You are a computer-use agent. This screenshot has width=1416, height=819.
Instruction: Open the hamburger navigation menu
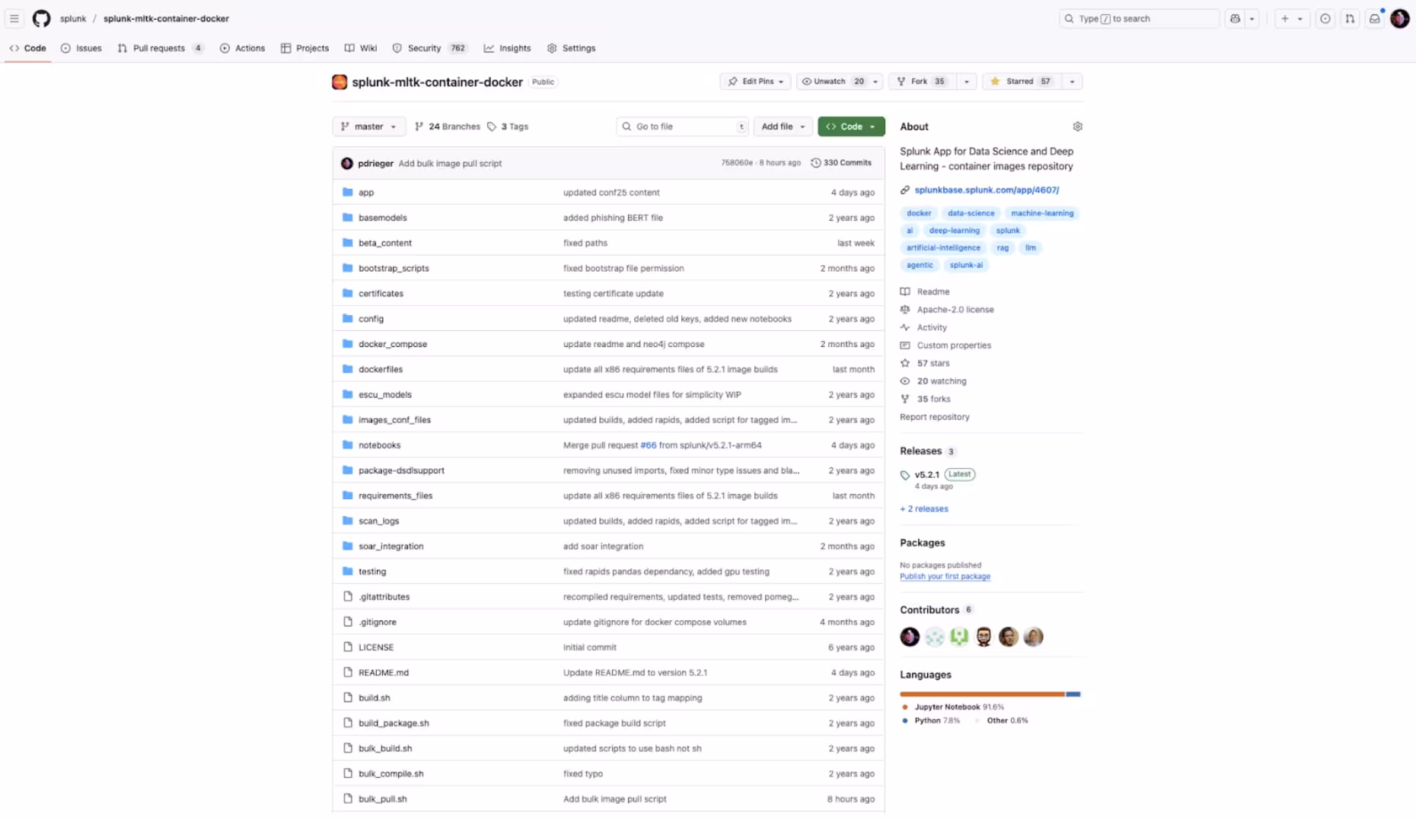coord(14,18)
